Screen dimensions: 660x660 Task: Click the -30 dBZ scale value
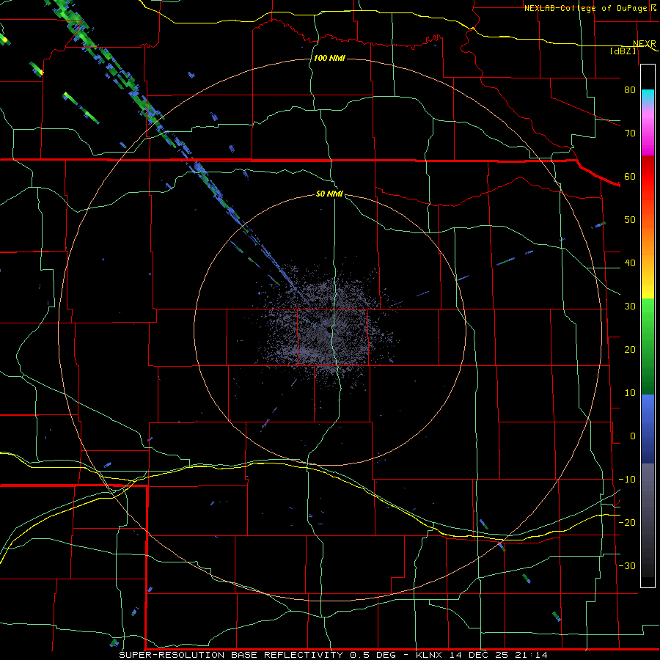[627, 565]
